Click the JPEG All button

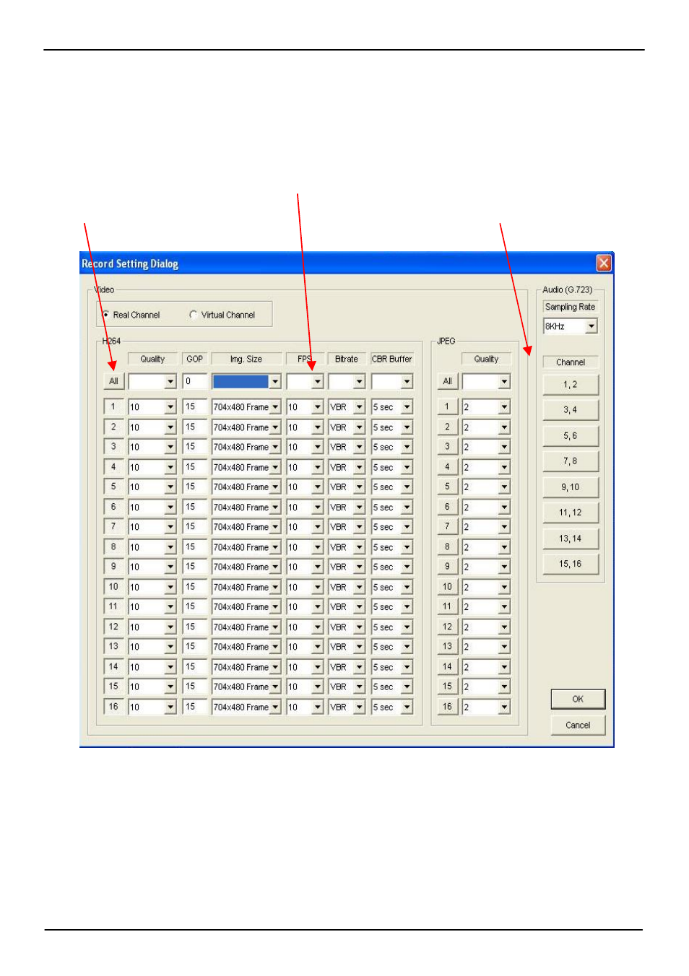pyautogui.click(x=447, y=381)
